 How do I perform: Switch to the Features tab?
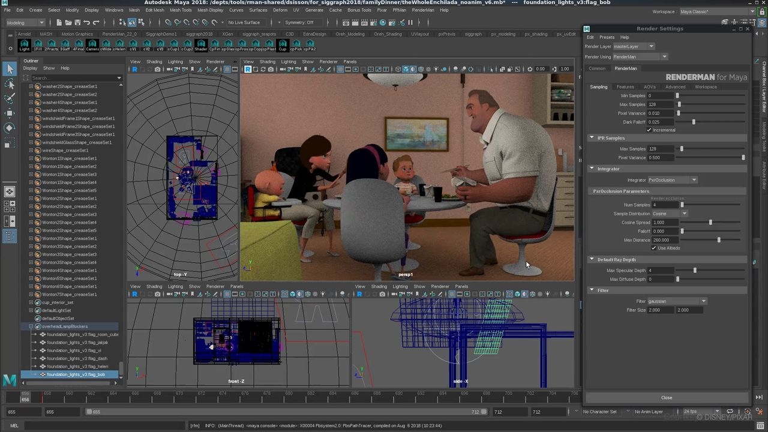[625, 87]
